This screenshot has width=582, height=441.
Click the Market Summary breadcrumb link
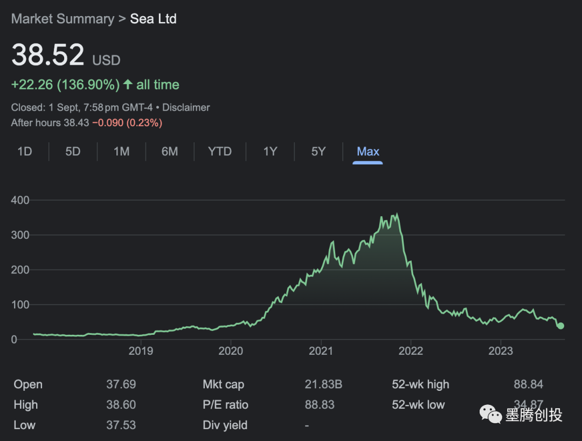(63, 19)
